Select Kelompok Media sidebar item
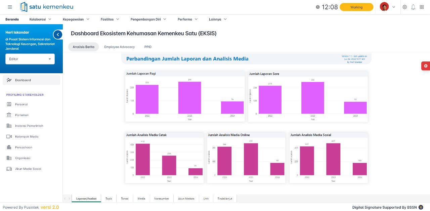Image resolution: width=430 pixels, height=211 pixels. [x=27, y=137]
